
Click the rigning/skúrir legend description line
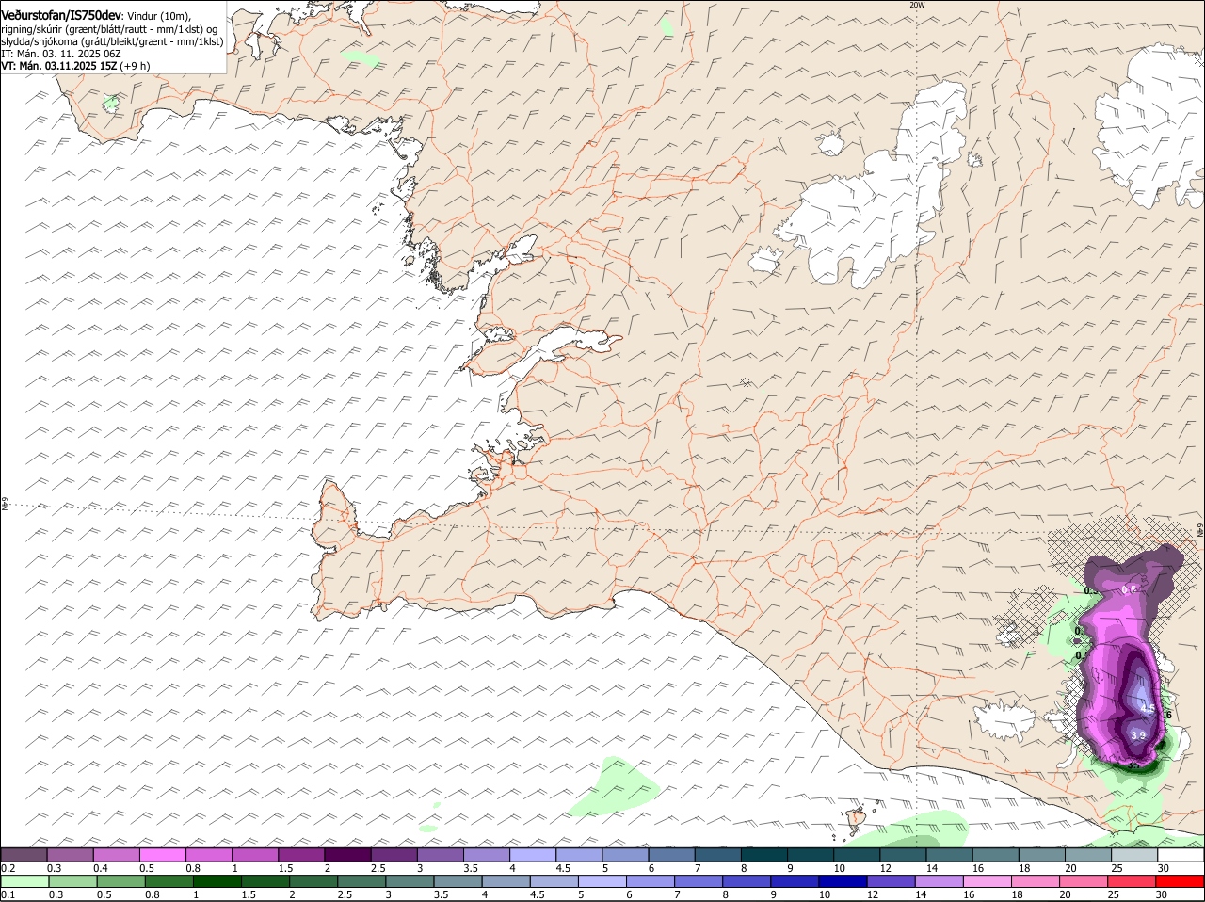coord(109,29)
